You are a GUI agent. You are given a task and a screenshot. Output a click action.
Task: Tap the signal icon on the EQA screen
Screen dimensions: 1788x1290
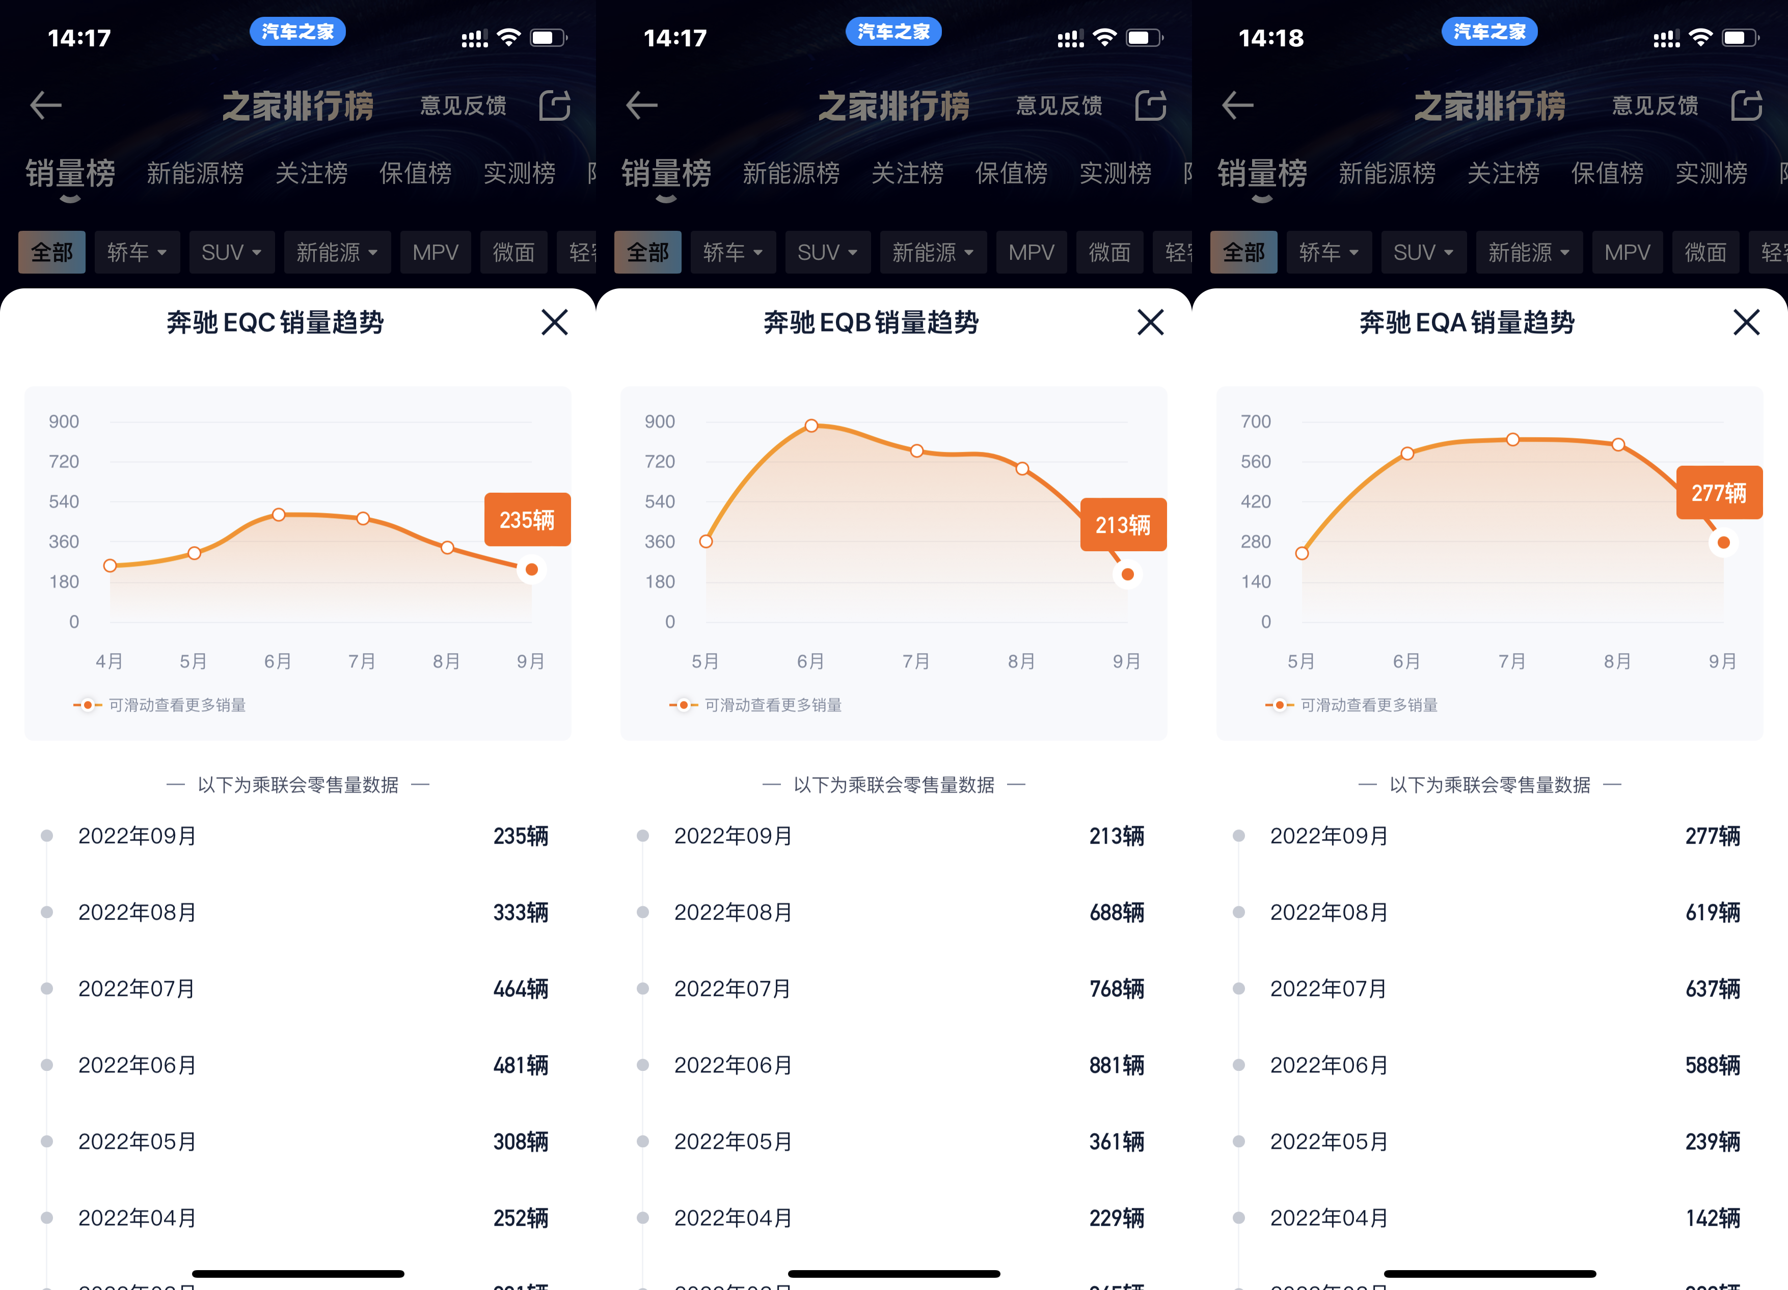pos(1667,39)
